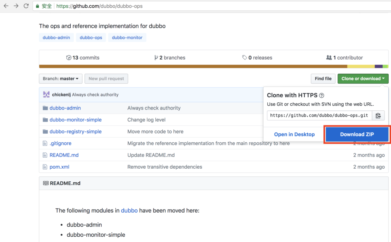391x242 pixels.
Task: Go back using the browser back arrow
Action: tap(6, 6)
